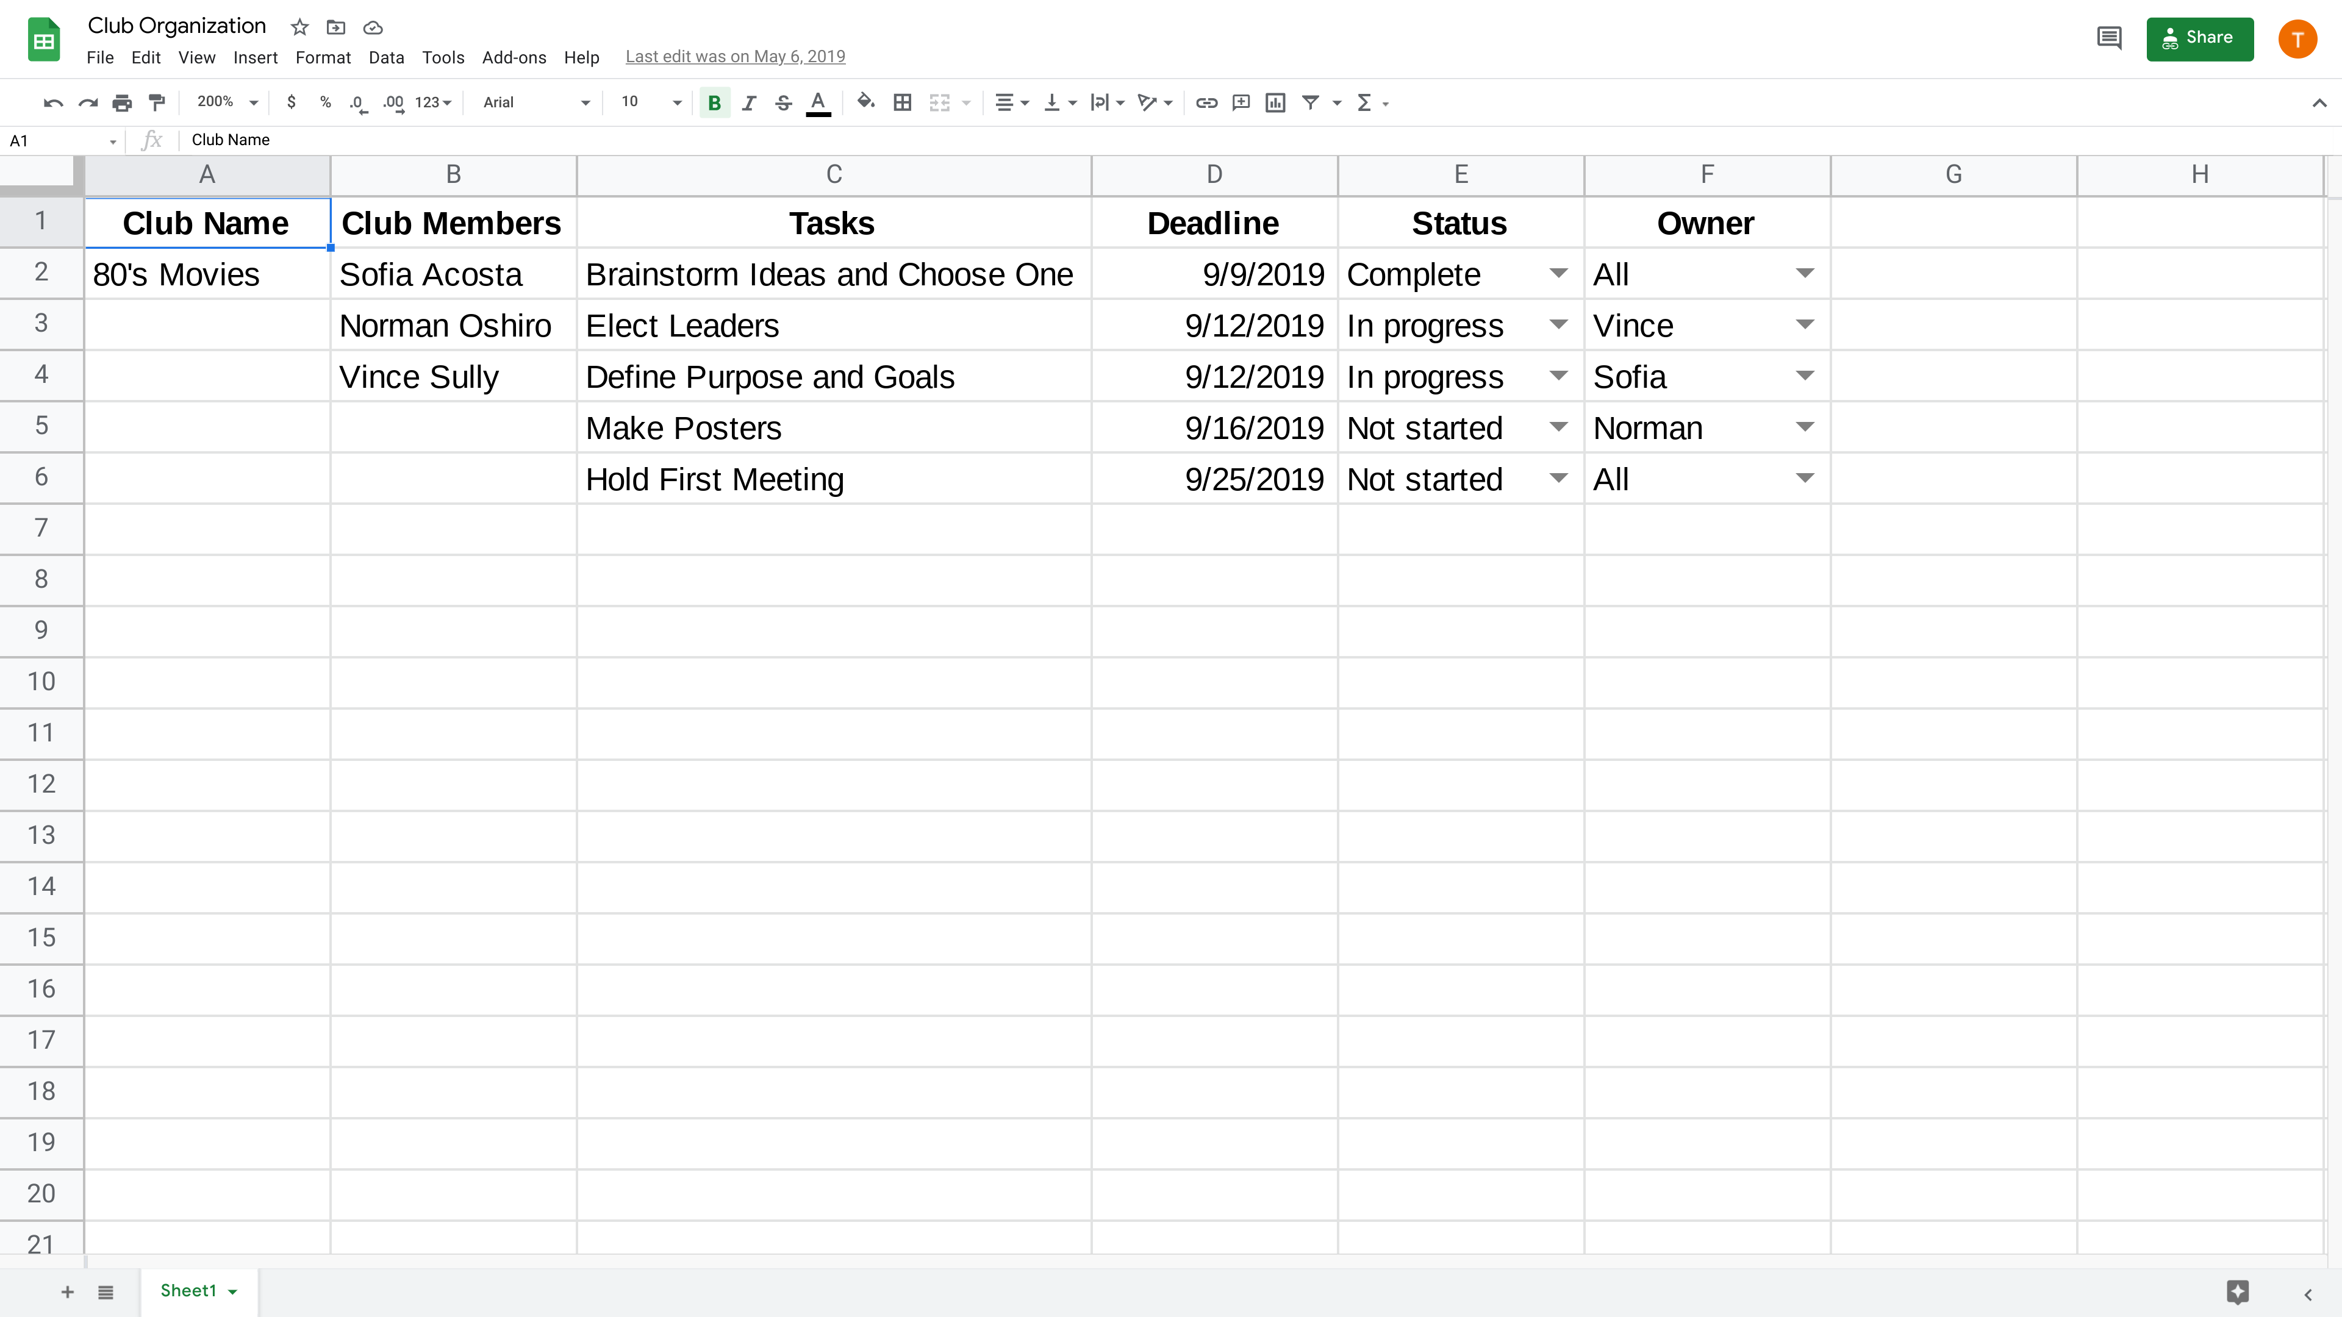Click the Functions sigma icon
Screen dimensions: 2342x1317
click(x=1365, y=102)
